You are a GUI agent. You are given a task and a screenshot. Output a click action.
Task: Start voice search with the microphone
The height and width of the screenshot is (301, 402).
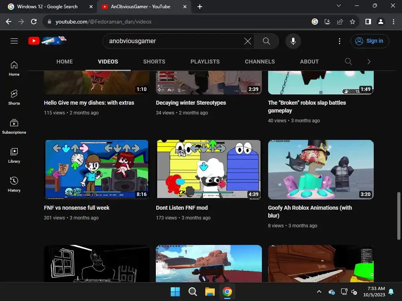(x=293, y=41)
